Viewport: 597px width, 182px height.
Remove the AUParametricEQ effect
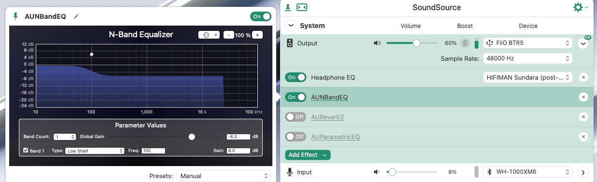point(583,137)
